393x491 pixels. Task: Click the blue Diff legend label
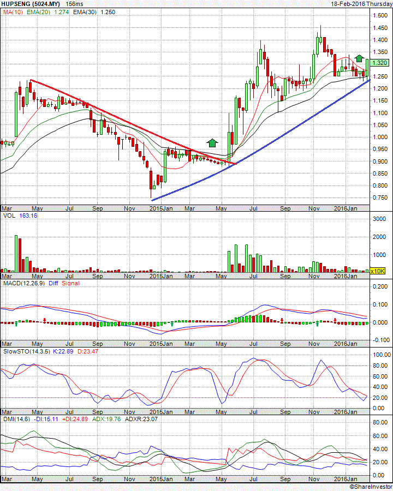[53, 283]
